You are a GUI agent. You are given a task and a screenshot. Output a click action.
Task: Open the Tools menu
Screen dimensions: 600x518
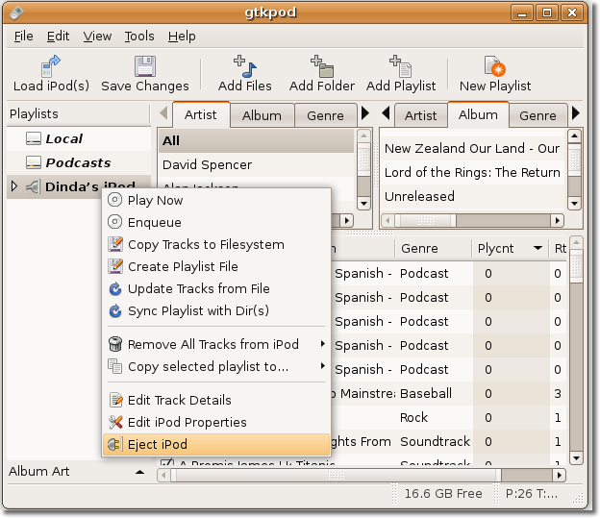139,36
